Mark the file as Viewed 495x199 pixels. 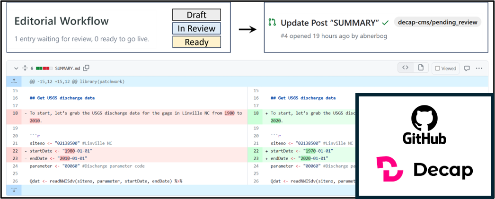click(x=445, y=68)
